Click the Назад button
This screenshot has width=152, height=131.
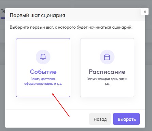point(100,119)
